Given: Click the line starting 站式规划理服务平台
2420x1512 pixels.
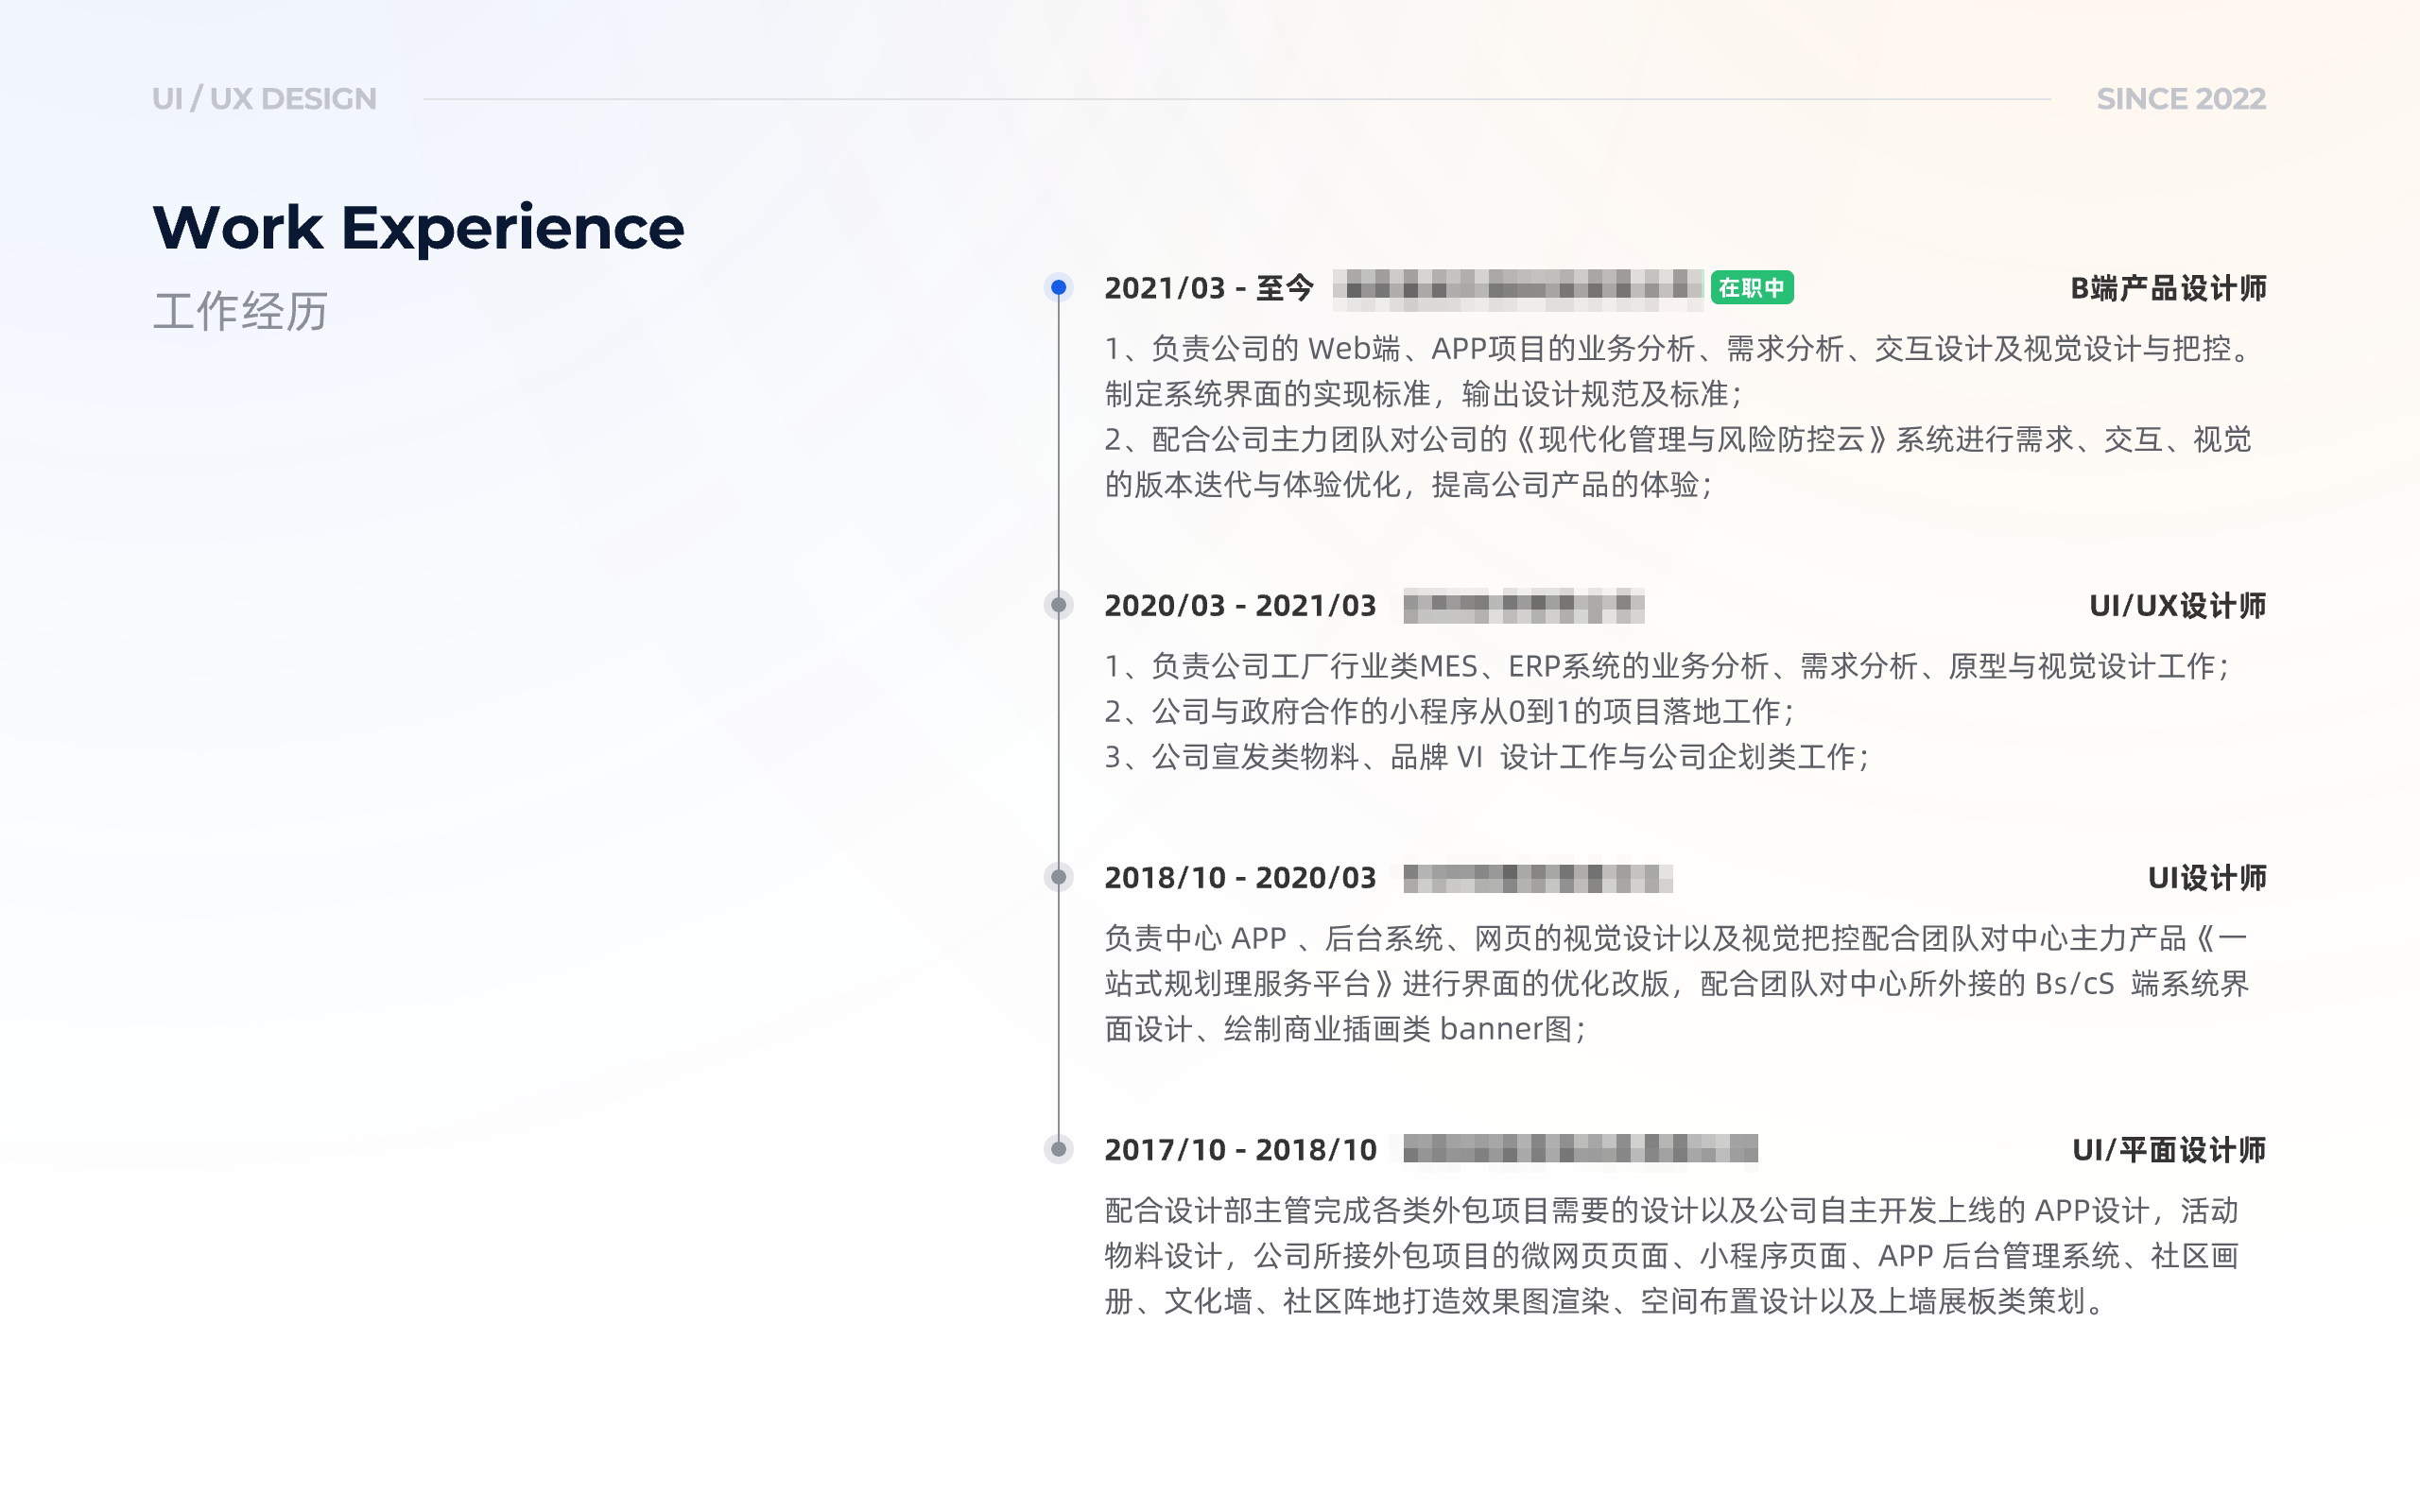Looking at the screenshot, I should point(1677,983).
